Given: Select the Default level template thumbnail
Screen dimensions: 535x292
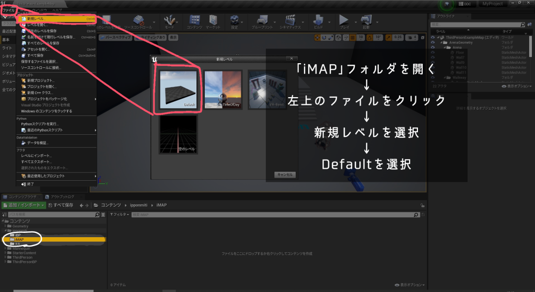Looking at the screenshot, I should pyautogui.click(x=178, y=89).
